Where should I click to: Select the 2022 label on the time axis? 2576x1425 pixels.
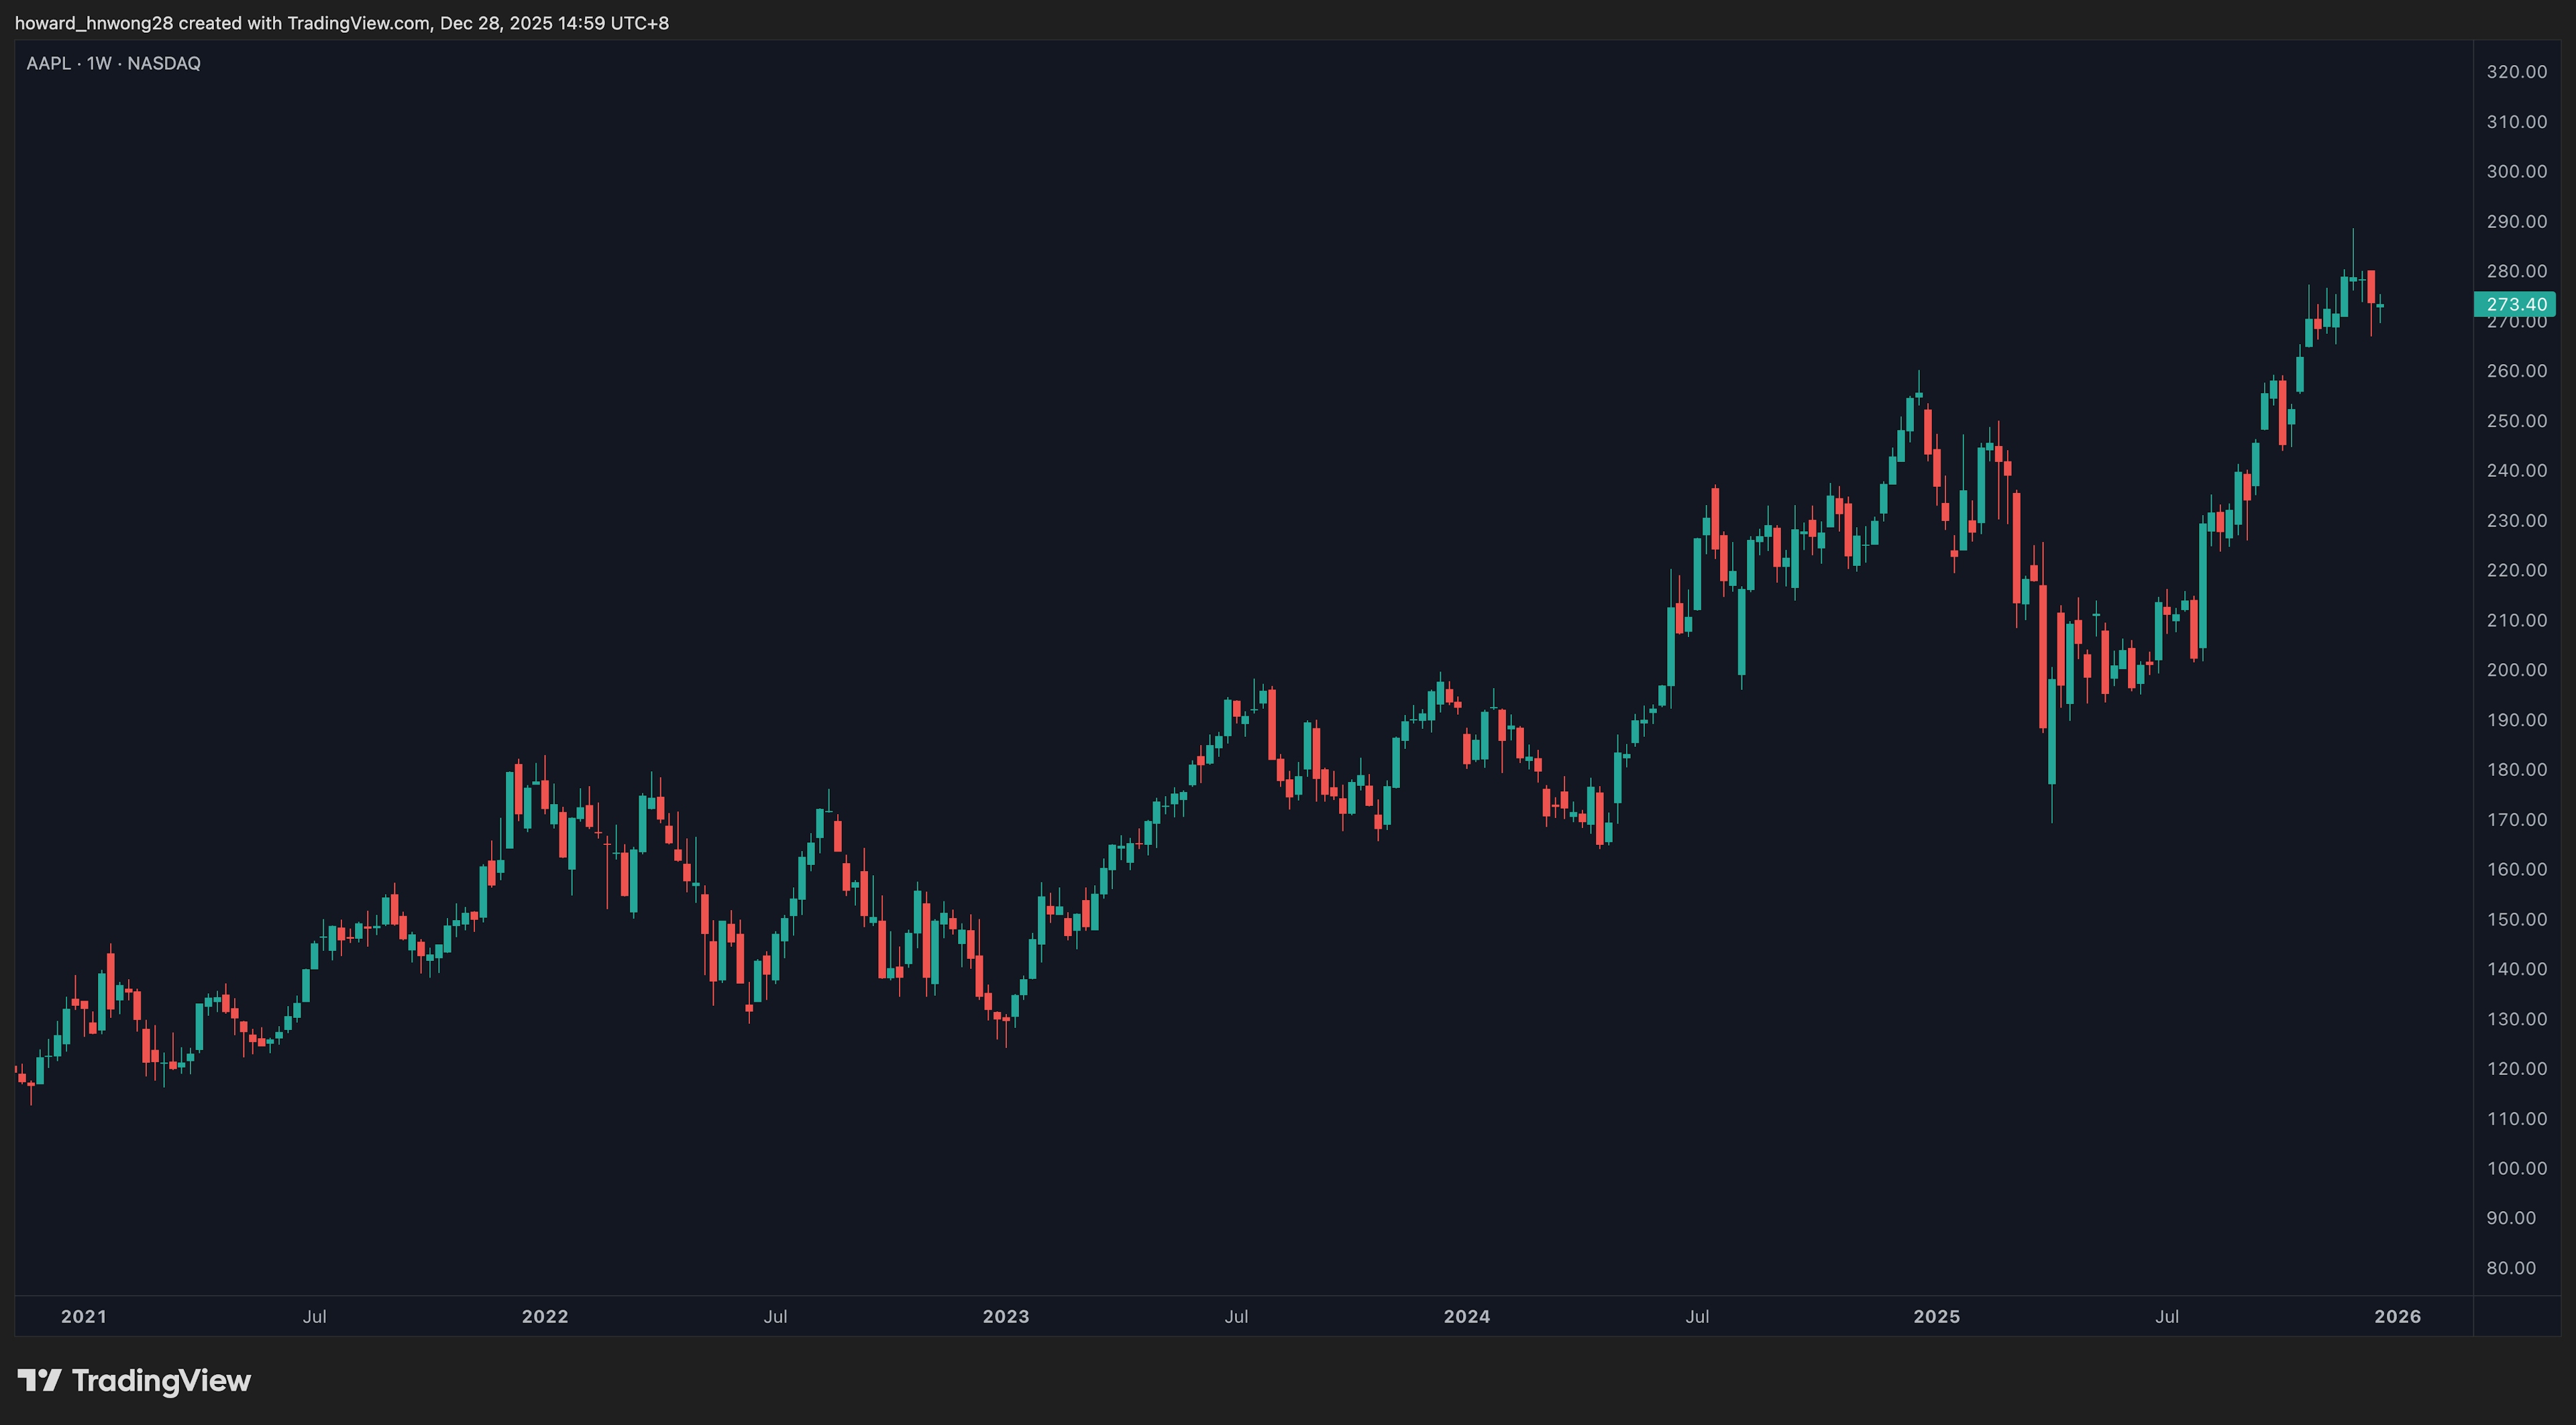coord(544,1316)
